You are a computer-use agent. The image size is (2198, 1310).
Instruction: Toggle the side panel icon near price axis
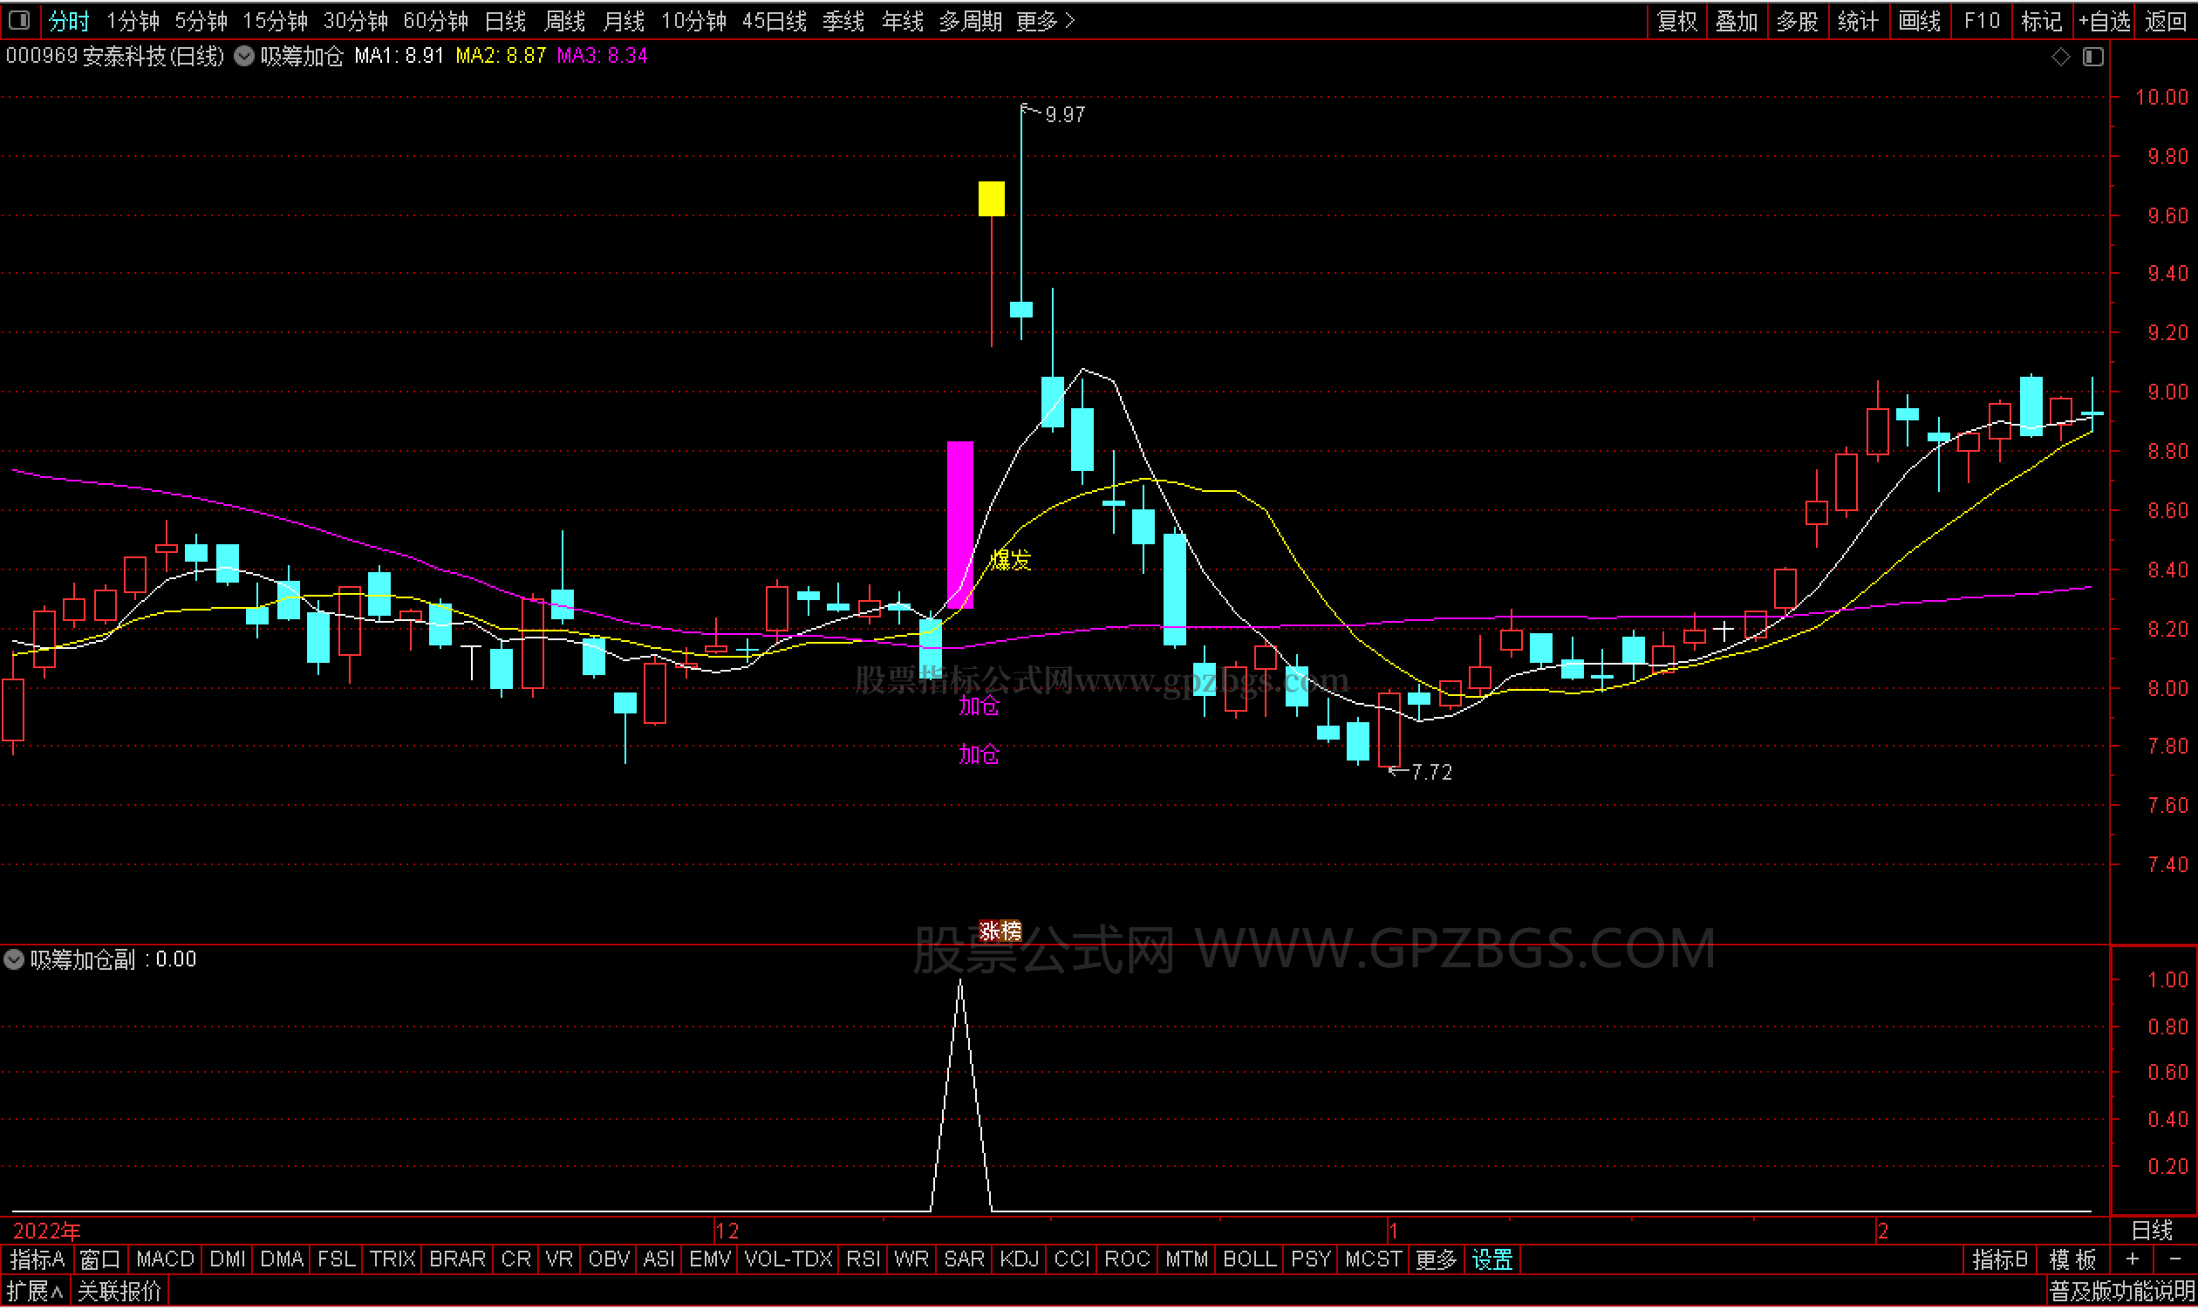2093,57
